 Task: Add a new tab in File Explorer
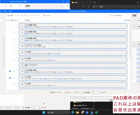click(x=99, y=2)
